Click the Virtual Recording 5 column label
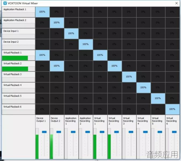 tap(157, 121)
